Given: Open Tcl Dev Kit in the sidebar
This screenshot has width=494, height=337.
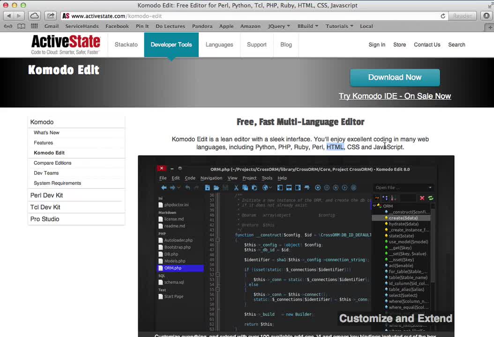Looking at the screenshot, I should (45, 207).
